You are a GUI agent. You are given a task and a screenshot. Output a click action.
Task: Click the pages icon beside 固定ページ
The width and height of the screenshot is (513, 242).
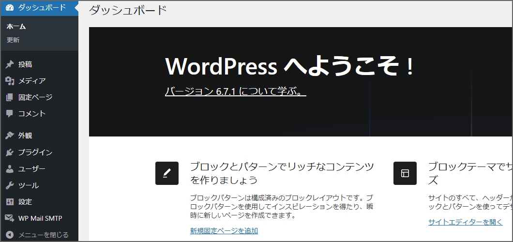pos(9,97)
